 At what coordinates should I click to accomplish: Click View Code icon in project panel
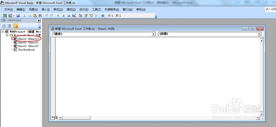(4, 26)
